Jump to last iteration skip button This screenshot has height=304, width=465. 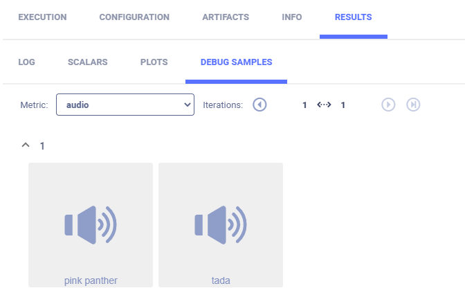click(413, 105)
